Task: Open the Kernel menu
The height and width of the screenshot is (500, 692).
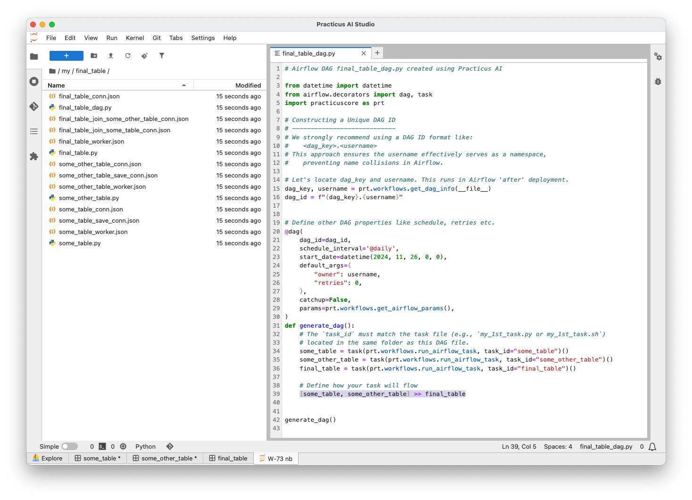Action: 135,38
